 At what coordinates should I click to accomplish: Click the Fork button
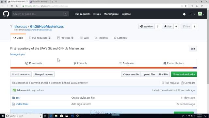(186, 27)
